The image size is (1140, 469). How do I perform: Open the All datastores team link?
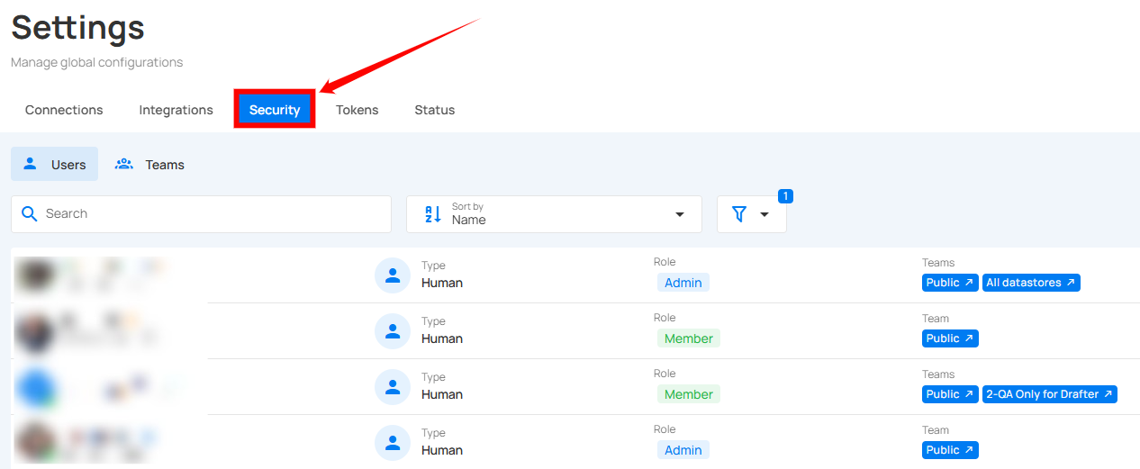(x=1031, y=283)
